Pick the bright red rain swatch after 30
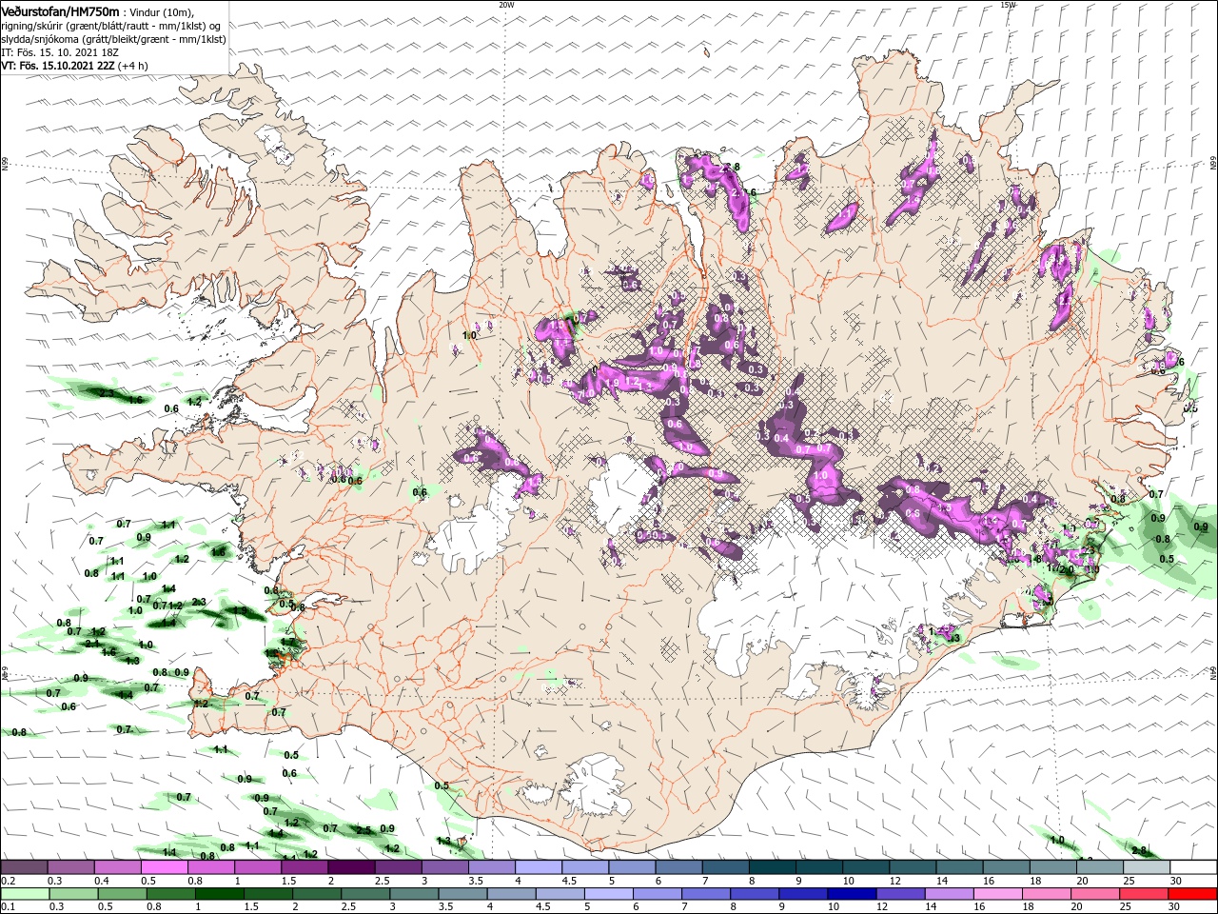This screenshot has height=914, width=1218. click(x=1192, y=894)
